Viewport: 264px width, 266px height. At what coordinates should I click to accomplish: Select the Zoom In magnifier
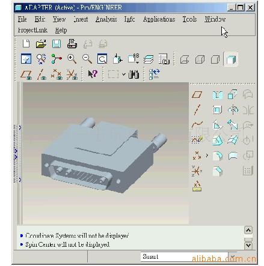[x=72, y=59]
